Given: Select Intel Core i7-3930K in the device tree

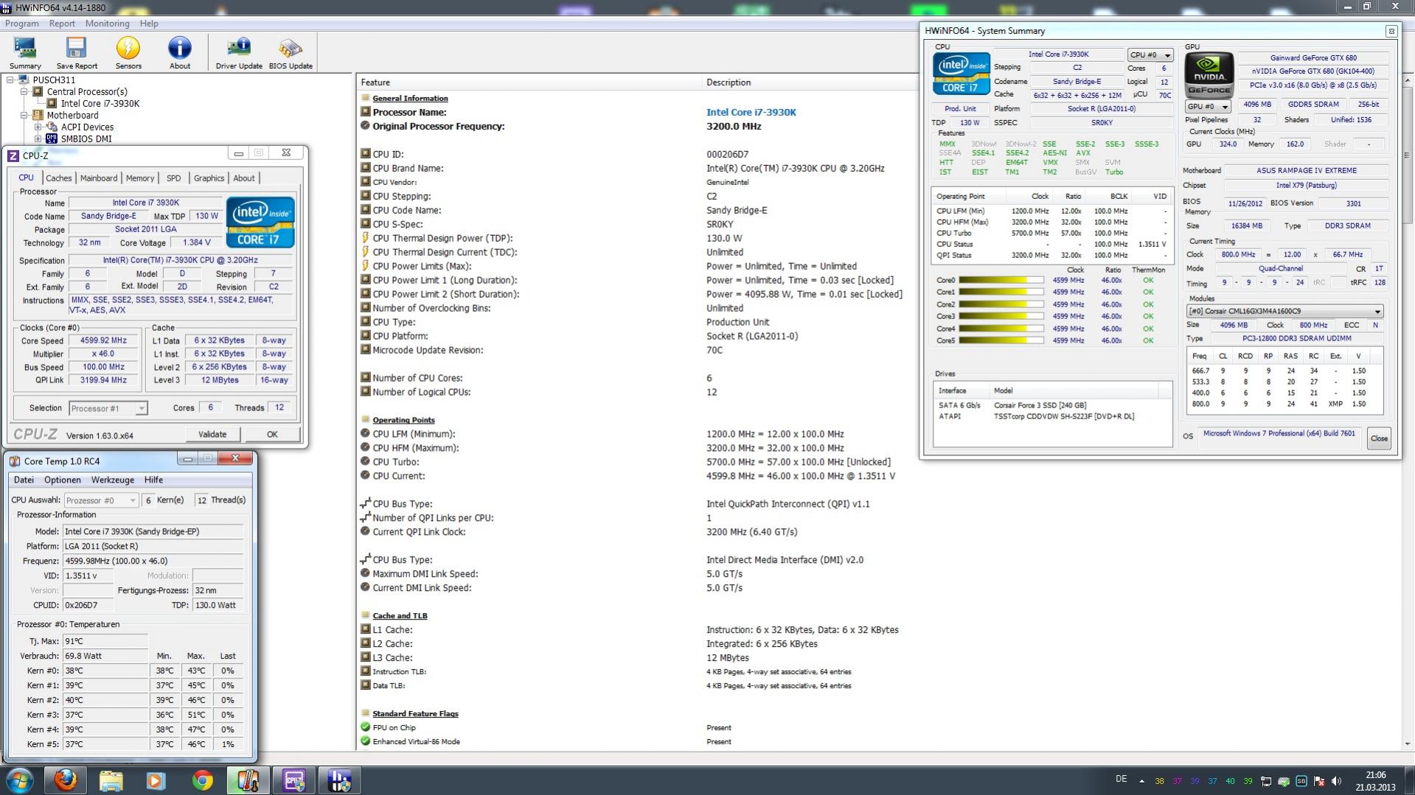Looking at the screenshot, I should coord(100,103).
